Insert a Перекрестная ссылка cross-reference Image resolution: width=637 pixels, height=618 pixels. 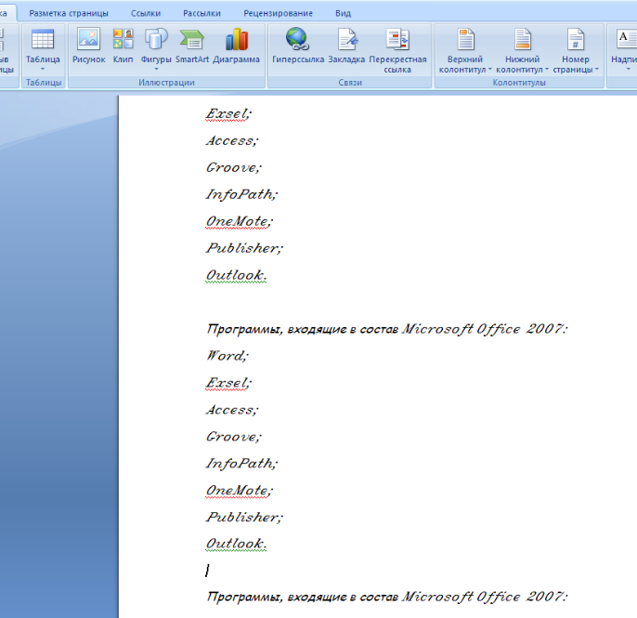point(397,51)
